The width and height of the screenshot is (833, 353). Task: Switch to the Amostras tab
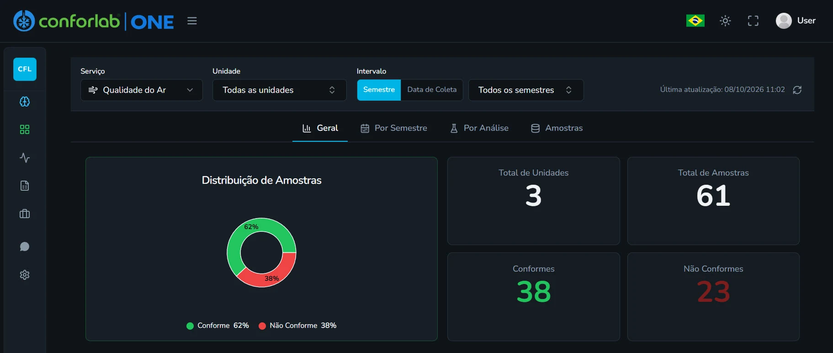tap(557, 128)
